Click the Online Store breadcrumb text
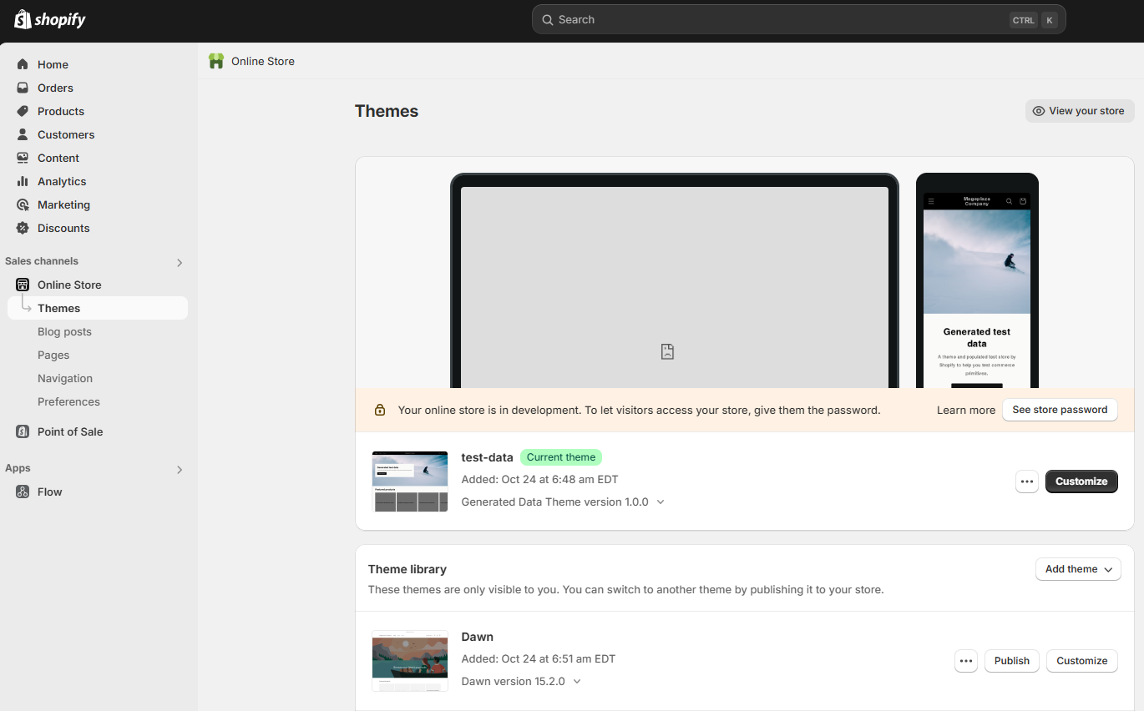 (x=263, y=61)
